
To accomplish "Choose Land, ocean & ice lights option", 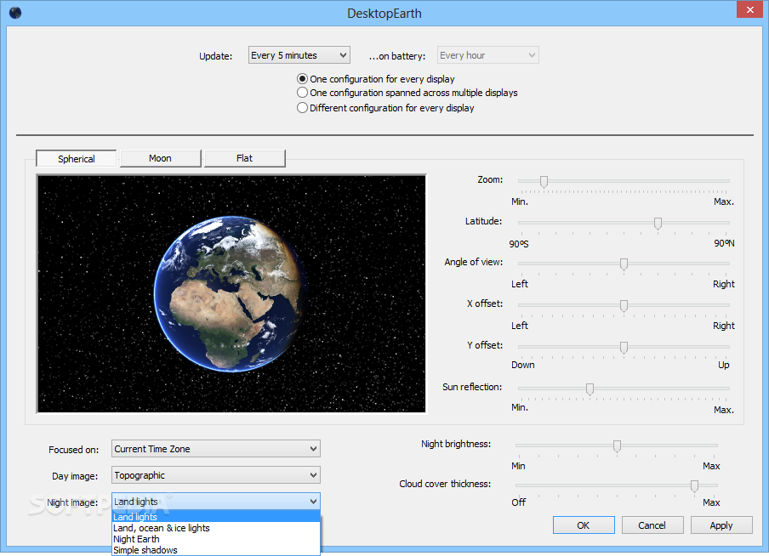I will (x=216, y=528).
